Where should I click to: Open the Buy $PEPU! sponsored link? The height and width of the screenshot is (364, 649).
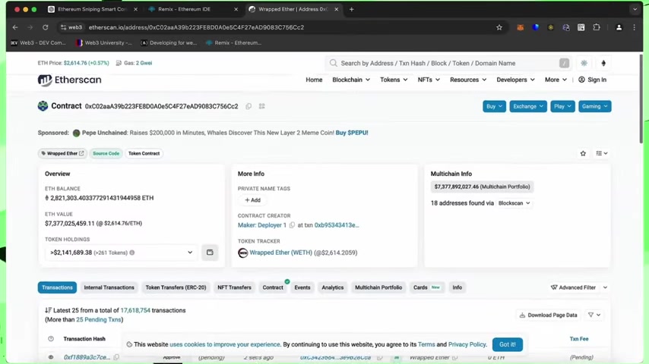352,133
